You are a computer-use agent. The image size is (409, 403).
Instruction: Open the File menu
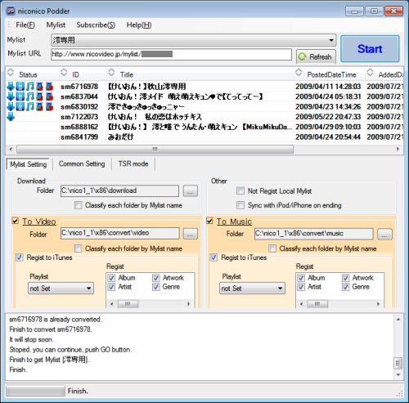pos(25,25)
